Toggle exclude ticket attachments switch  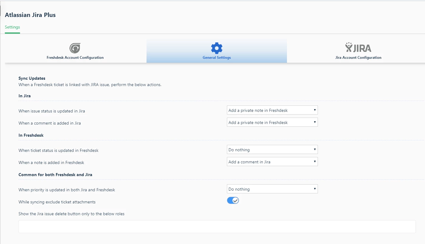point(233,200)
